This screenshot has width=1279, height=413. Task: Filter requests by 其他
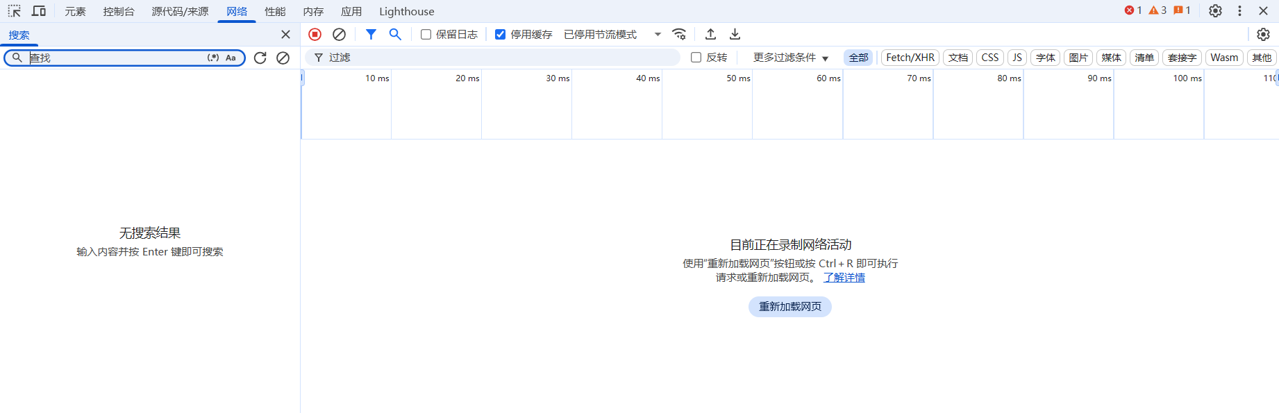coord(1262,58)
